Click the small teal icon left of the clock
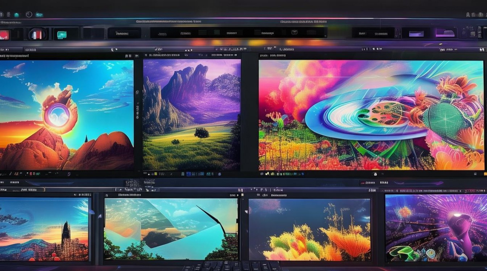Image resolution: width=487 pixels, height=271 pixels. [x=16, y=15]
